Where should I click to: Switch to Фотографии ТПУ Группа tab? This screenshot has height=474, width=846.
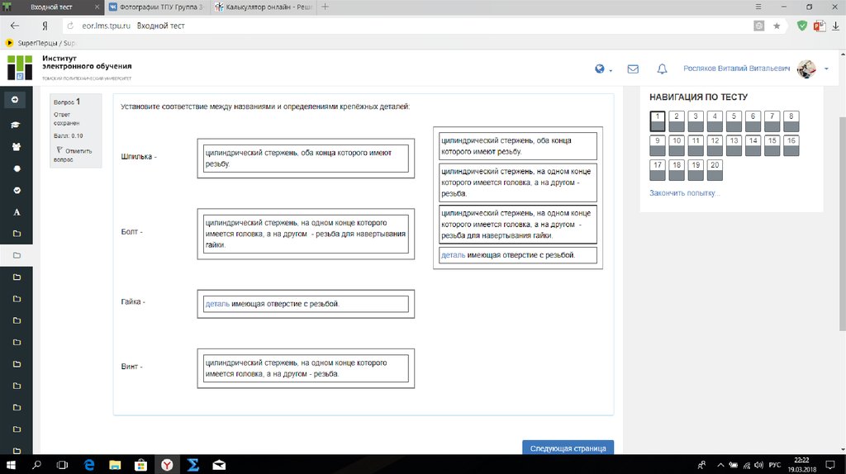157,7
